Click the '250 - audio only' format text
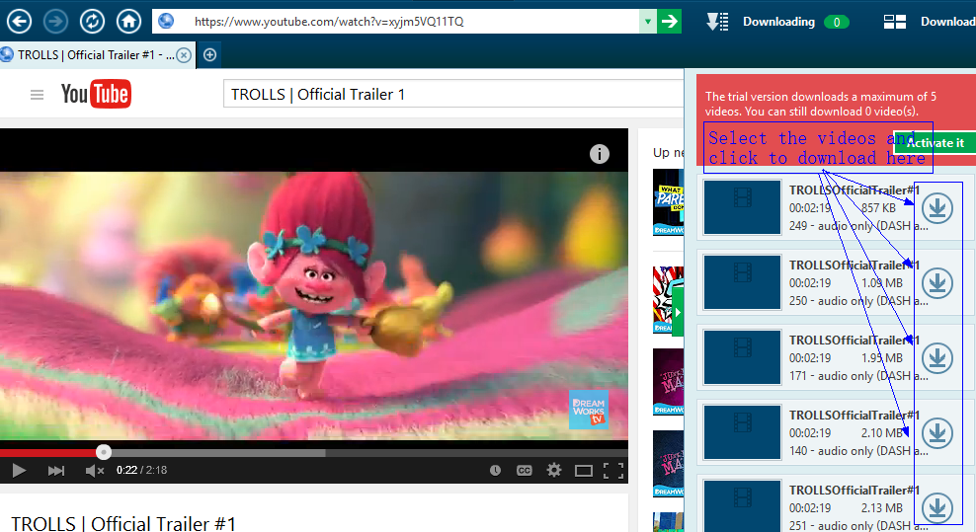The image size is (976, 532). 858,301
